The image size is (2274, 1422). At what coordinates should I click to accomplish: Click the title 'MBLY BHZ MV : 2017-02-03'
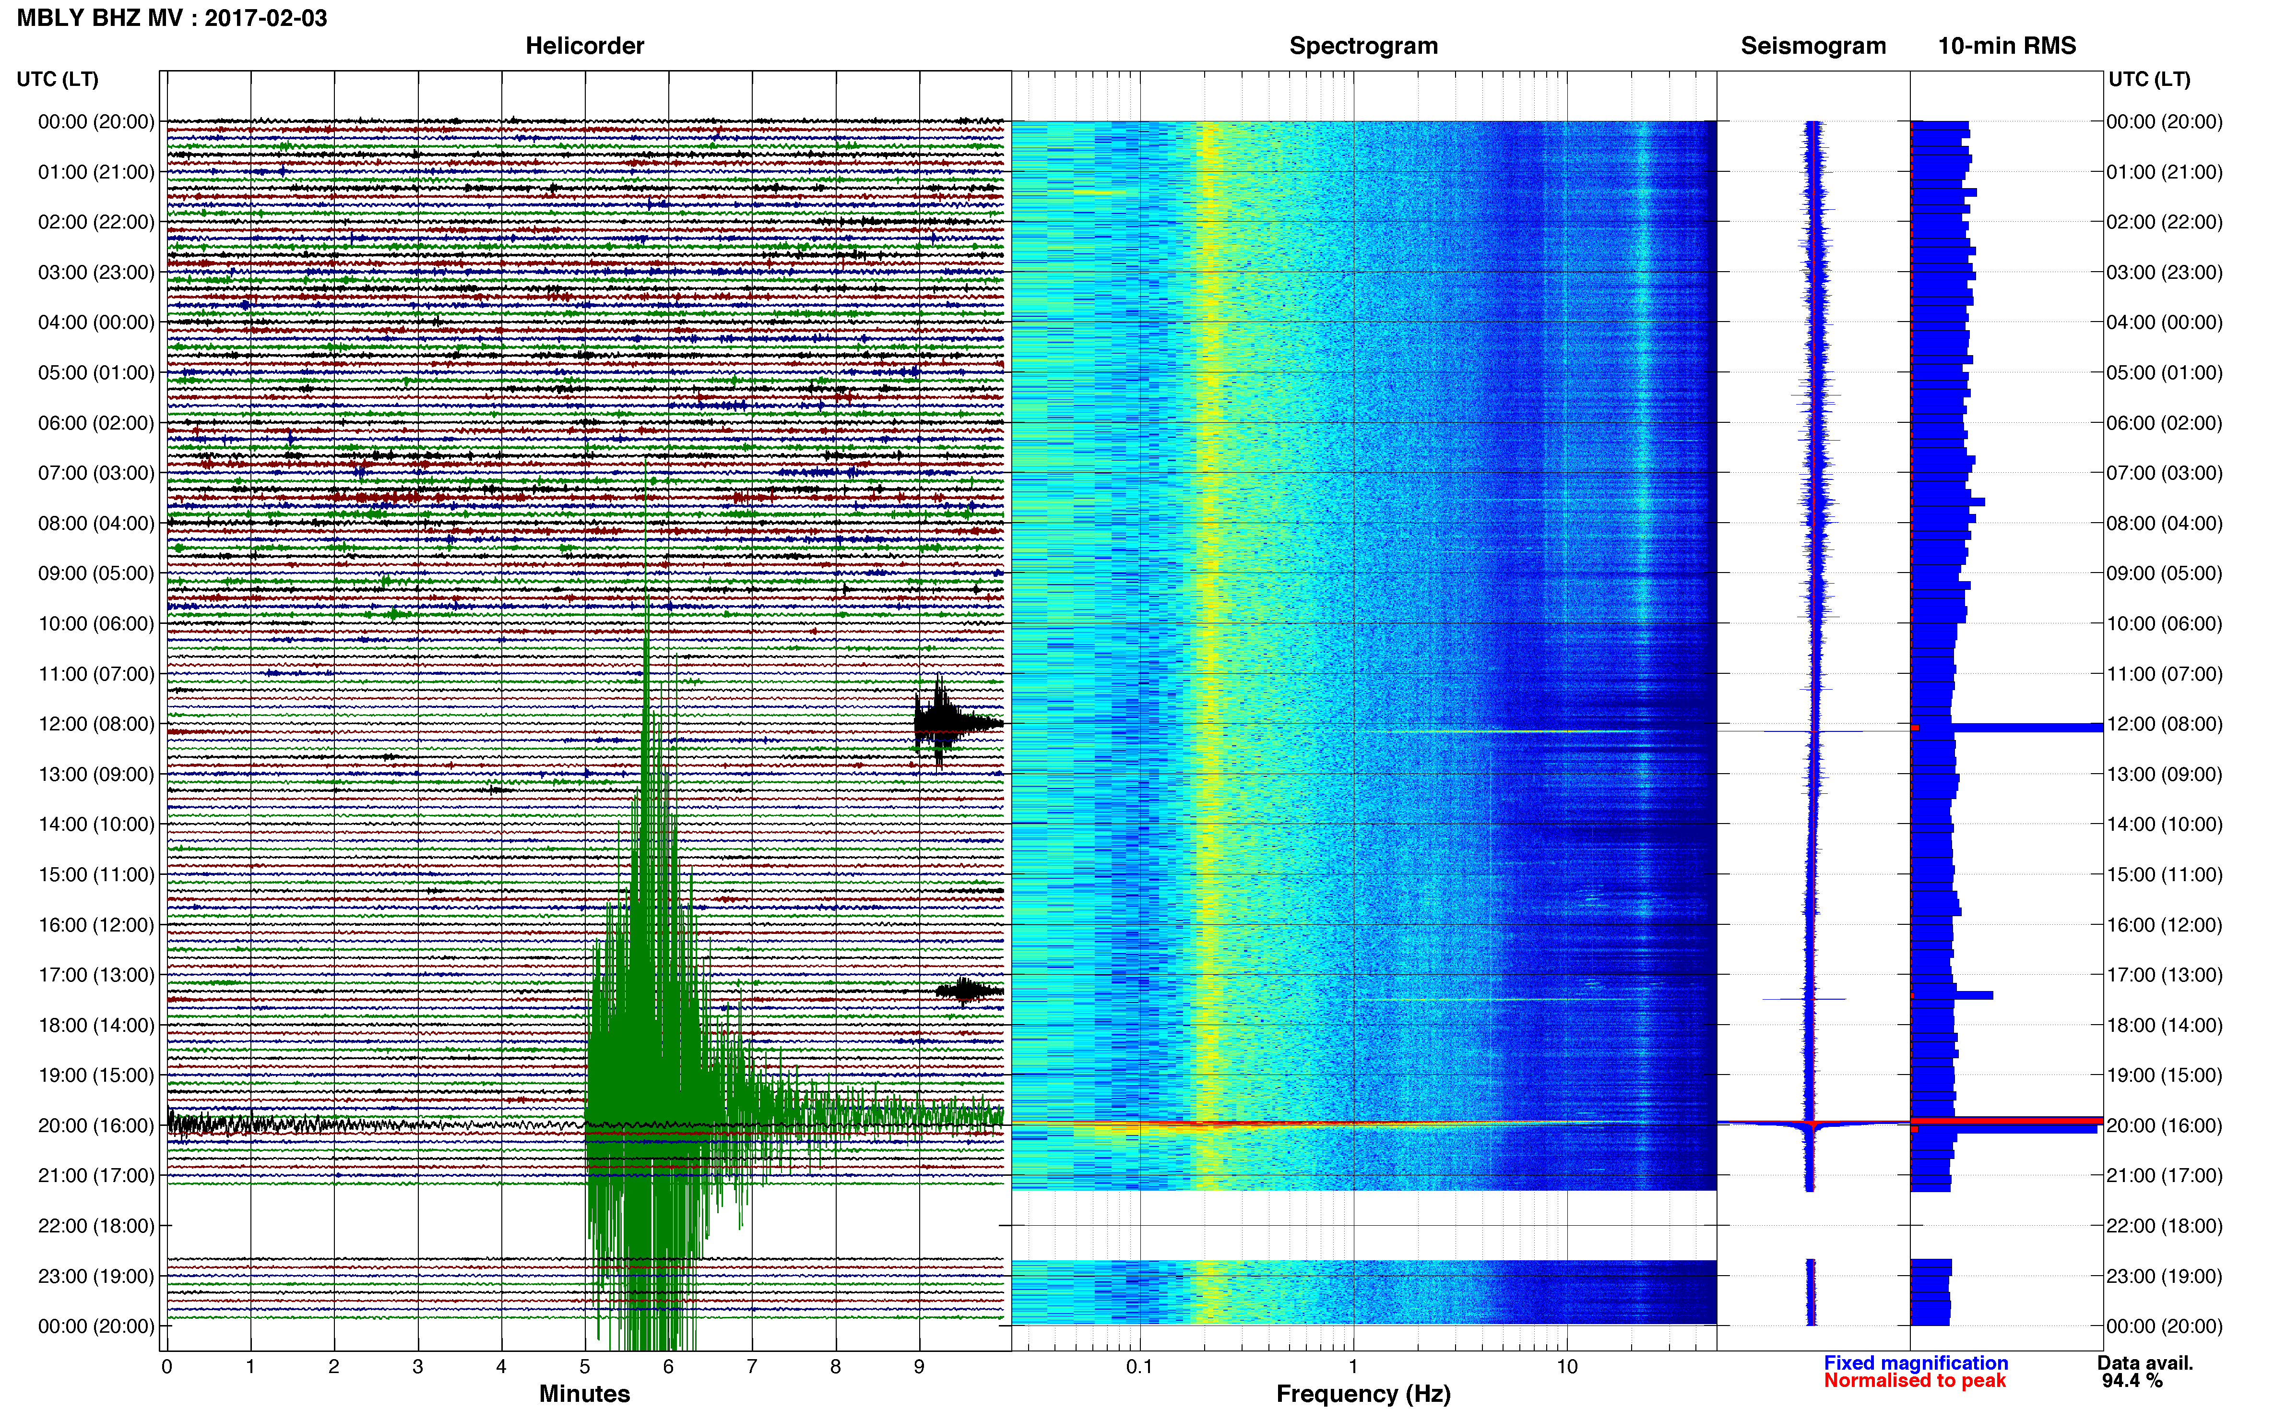pyautogui.click(x=172, y=18)
